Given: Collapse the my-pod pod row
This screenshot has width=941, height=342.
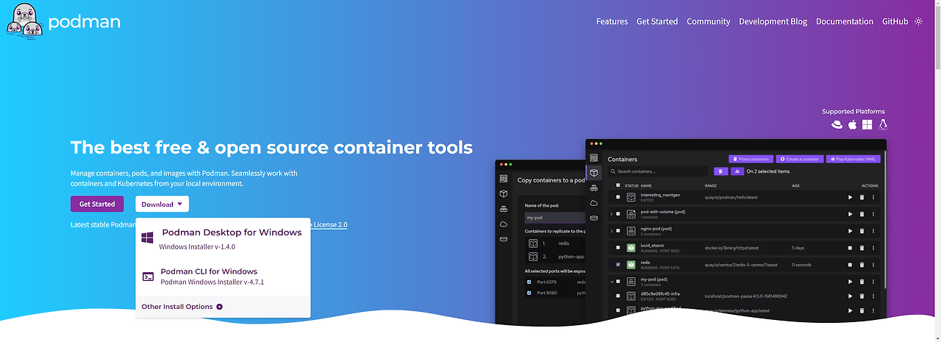Looking at the screenshot, I should pyautogui.click(x=612, y=282).
